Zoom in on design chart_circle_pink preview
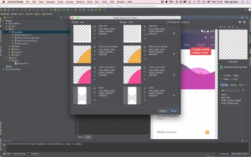Screen dimensions: 251x157 pyautogui.click(x=145, y=68)
